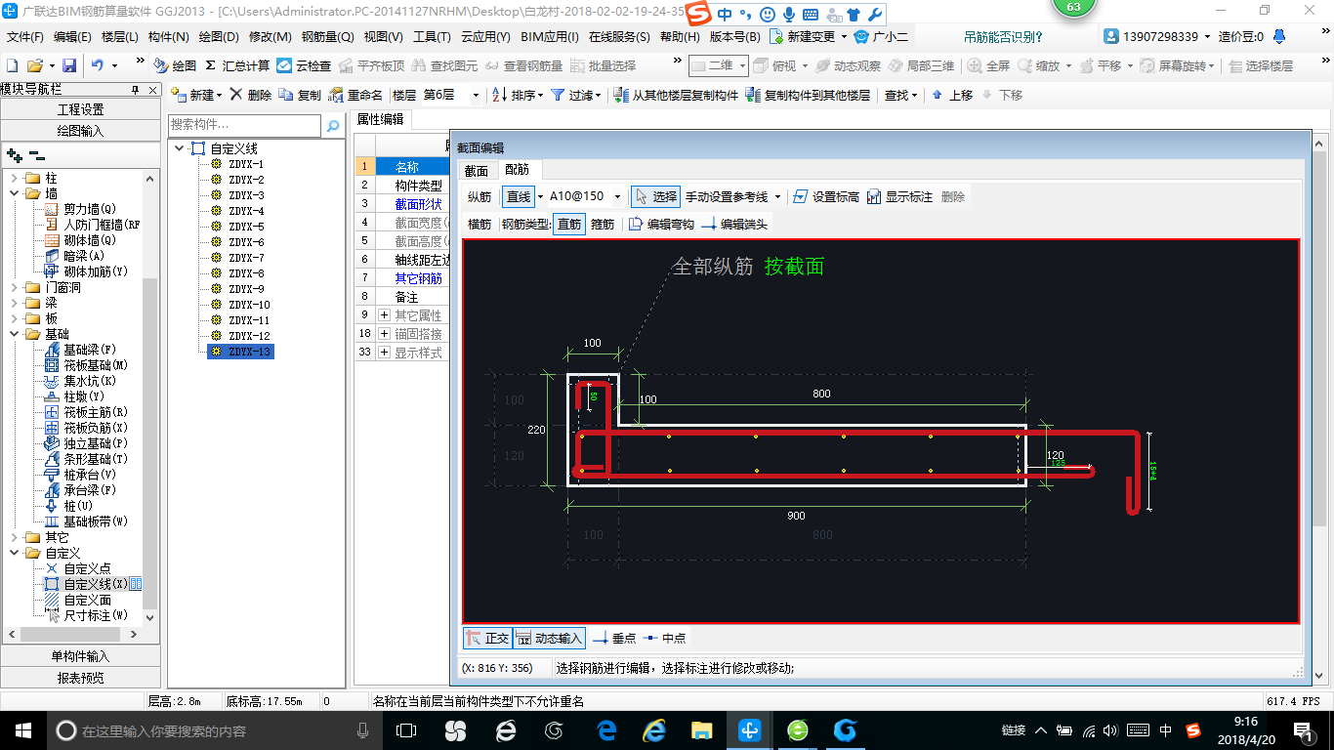Activate the 选择 selection tool
Screen dimensions: 1334x750
pos(655,196)
